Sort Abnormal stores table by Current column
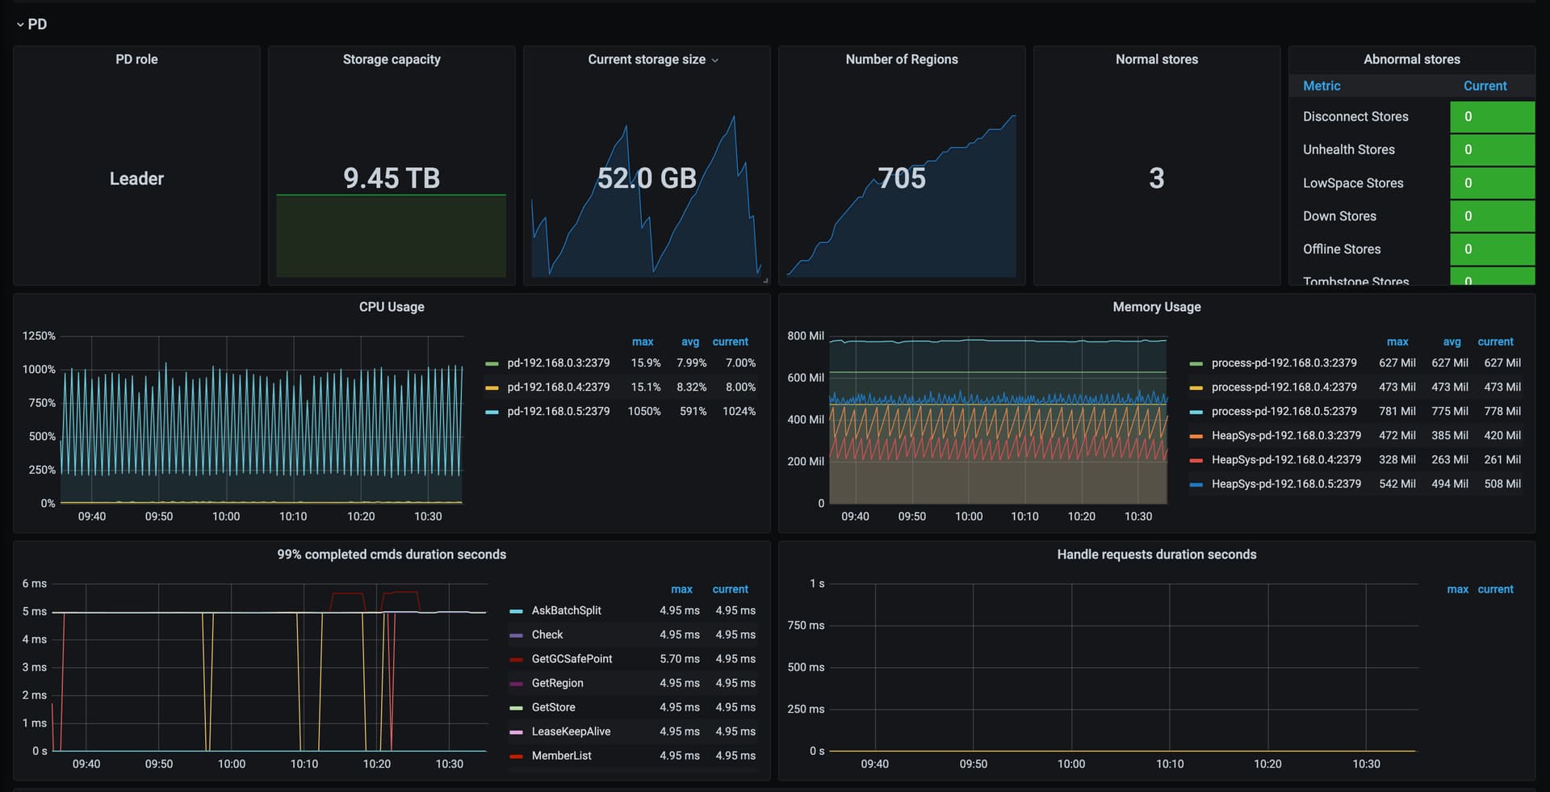 click(1485, 86)
